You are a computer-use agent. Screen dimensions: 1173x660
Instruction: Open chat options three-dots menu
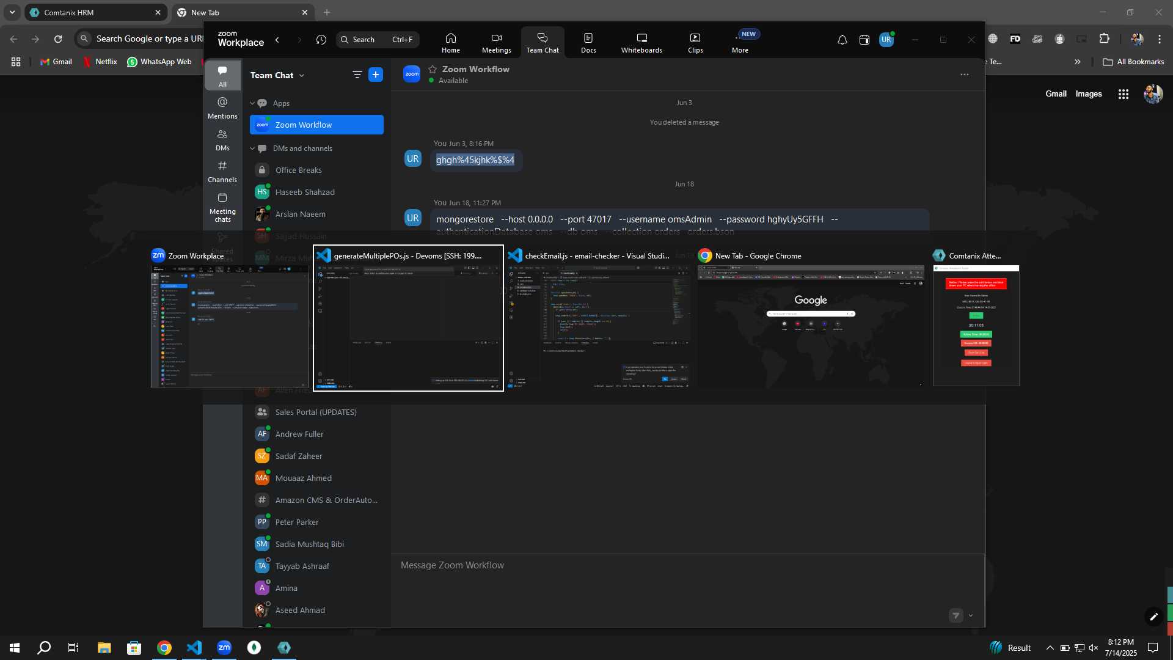click(x=964, y=75)
